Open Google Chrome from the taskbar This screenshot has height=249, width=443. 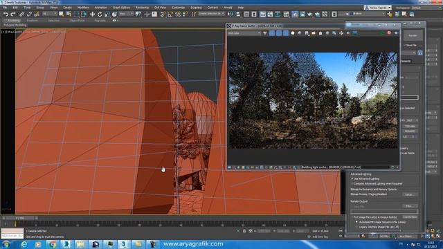tap(53, 244)
